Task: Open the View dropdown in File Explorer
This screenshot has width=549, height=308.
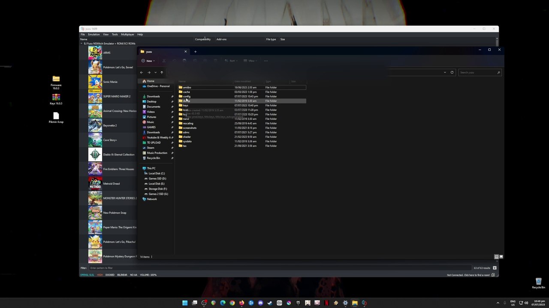Action: tap(250, 61)
